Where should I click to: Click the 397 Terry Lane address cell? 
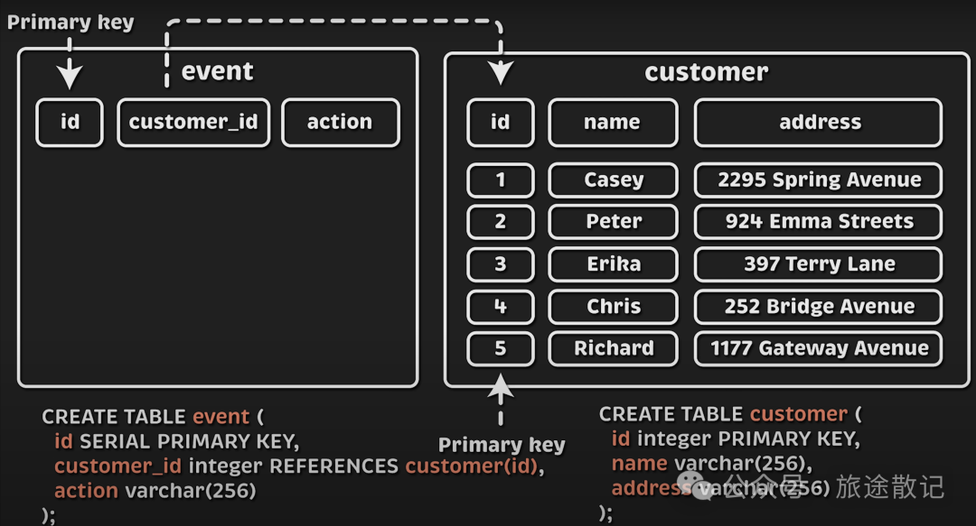(x=819, y=264)
